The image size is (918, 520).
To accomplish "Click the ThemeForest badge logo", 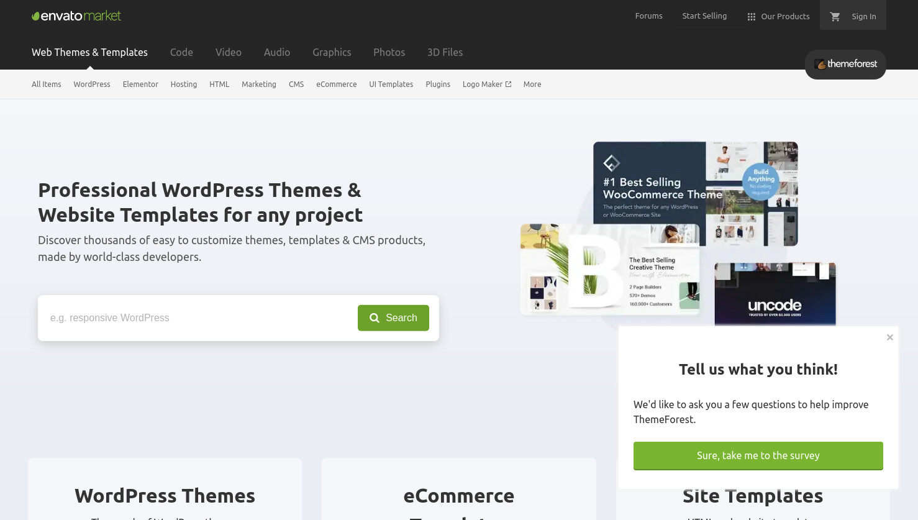I will pos(845,64).
